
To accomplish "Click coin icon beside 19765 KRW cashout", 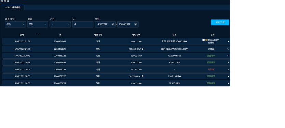I will [x=206, y=40].
